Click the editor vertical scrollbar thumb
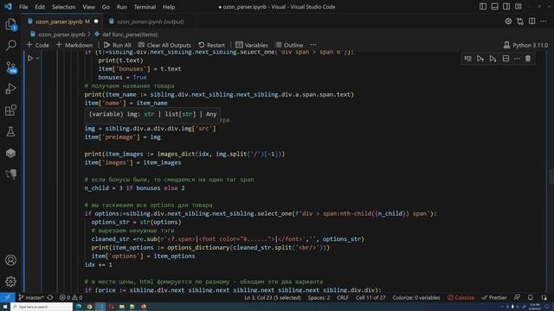 (551, 176)
